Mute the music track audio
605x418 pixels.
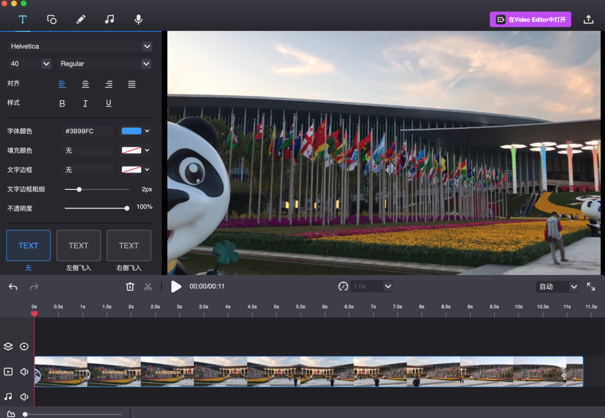(x=24, y=397)
